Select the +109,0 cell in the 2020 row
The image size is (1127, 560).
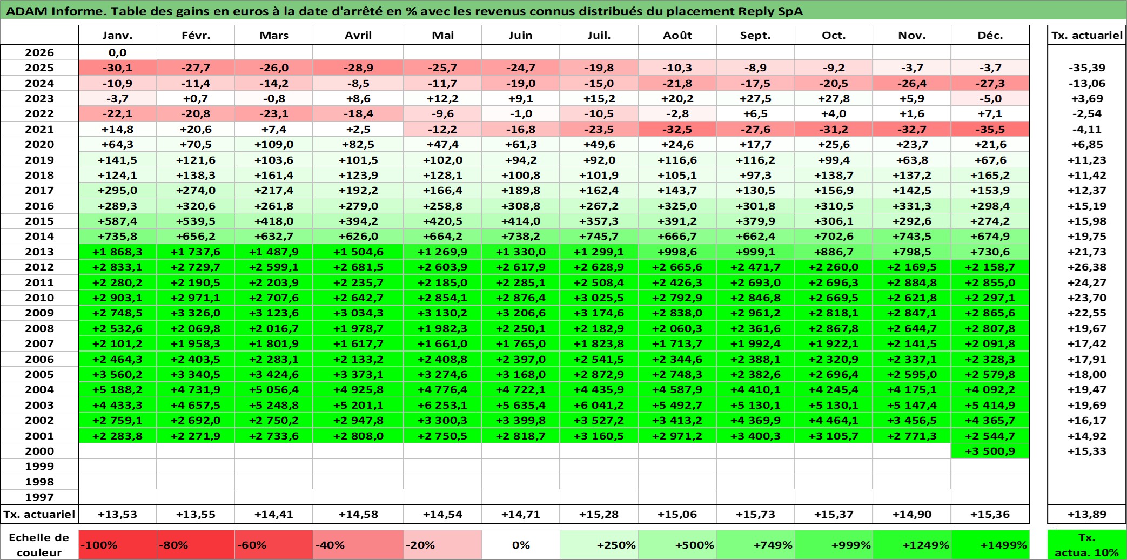(274, 144)
